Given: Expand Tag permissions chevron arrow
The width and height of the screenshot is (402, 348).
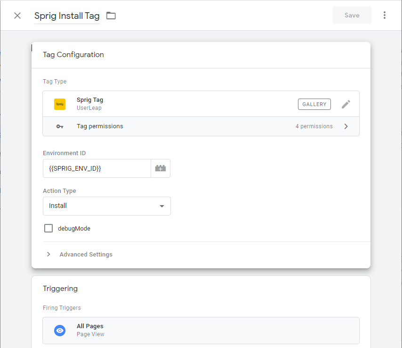Looking at the screenshot, I should (346, 126).
